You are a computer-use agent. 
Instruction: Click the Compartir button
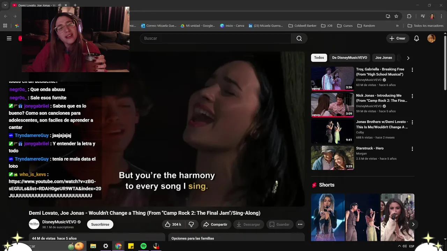click(x=215, y=225)
